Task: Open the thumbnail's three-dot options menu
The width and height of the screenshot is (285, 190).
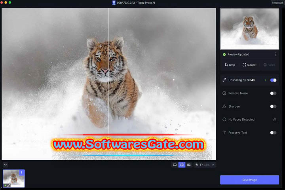Action: tap(21, 173)
